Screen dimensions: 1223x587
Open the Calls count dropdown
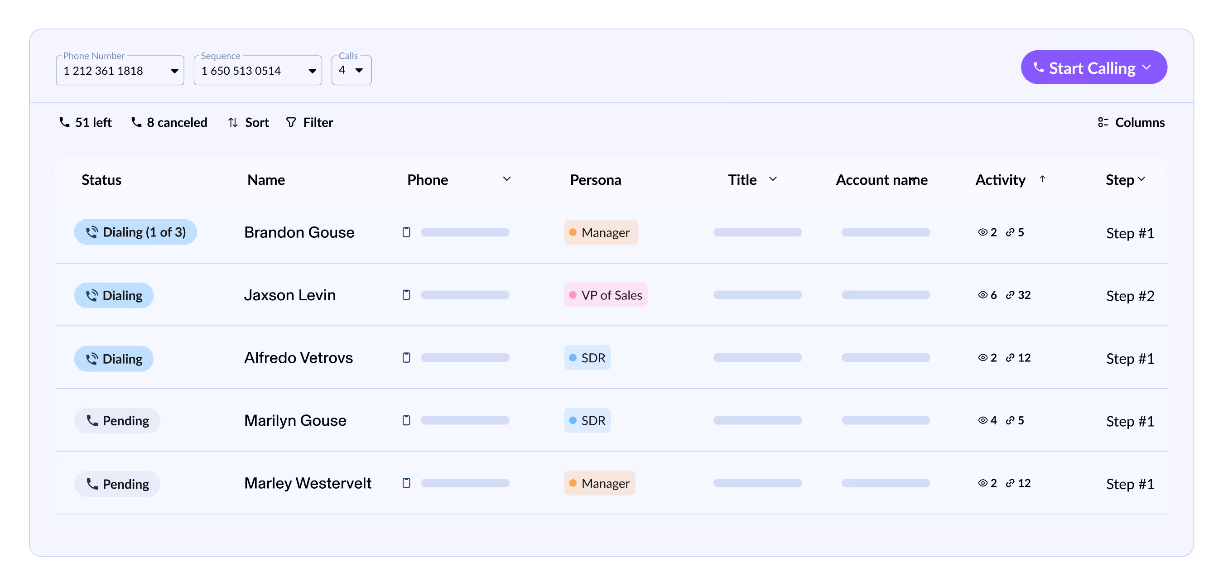pos(351,70)
